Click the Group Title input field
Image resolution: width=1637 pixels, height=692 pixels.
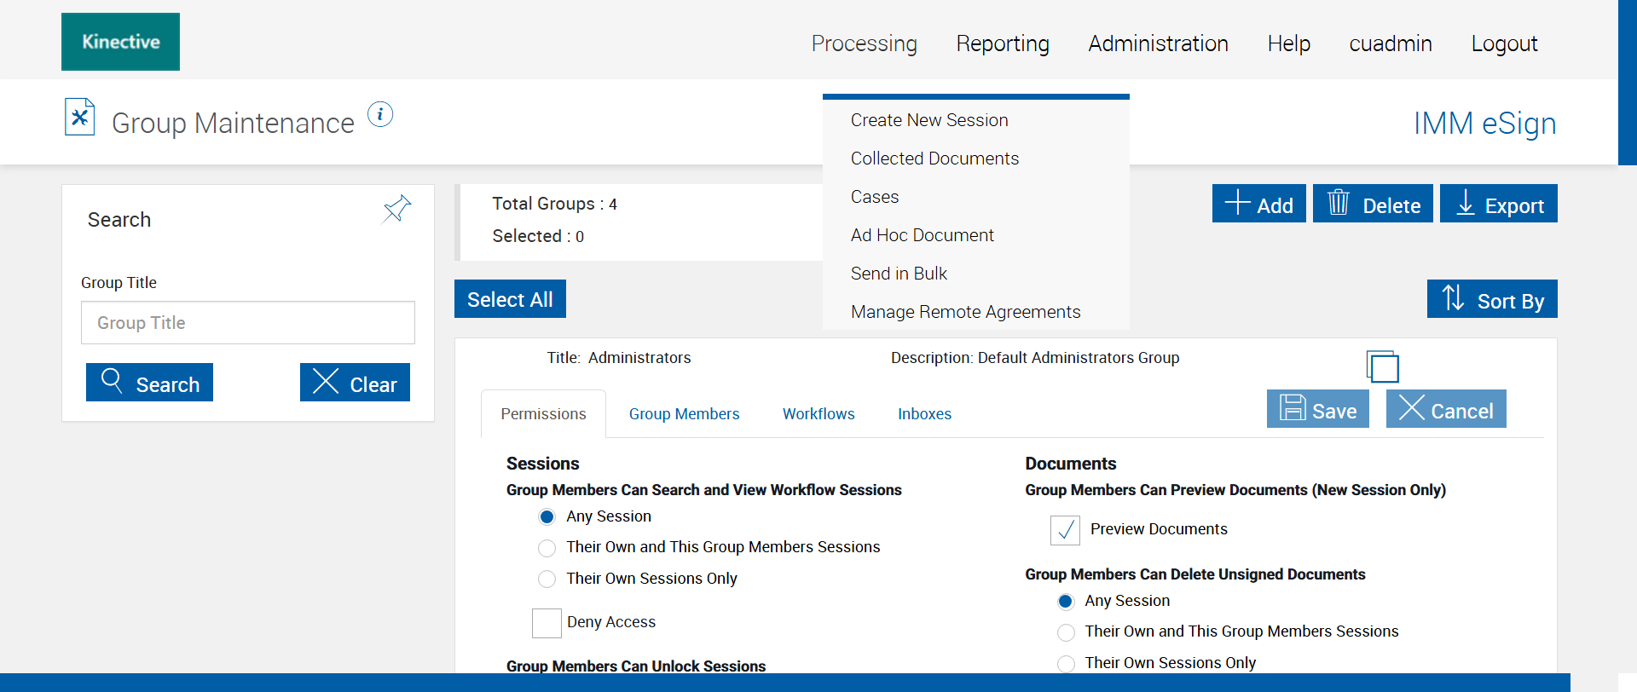[x=248, y=323]
